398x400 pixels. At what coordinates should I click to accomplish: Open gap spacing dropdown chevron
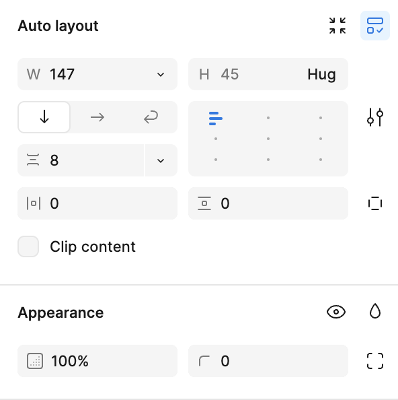(161, 160)
